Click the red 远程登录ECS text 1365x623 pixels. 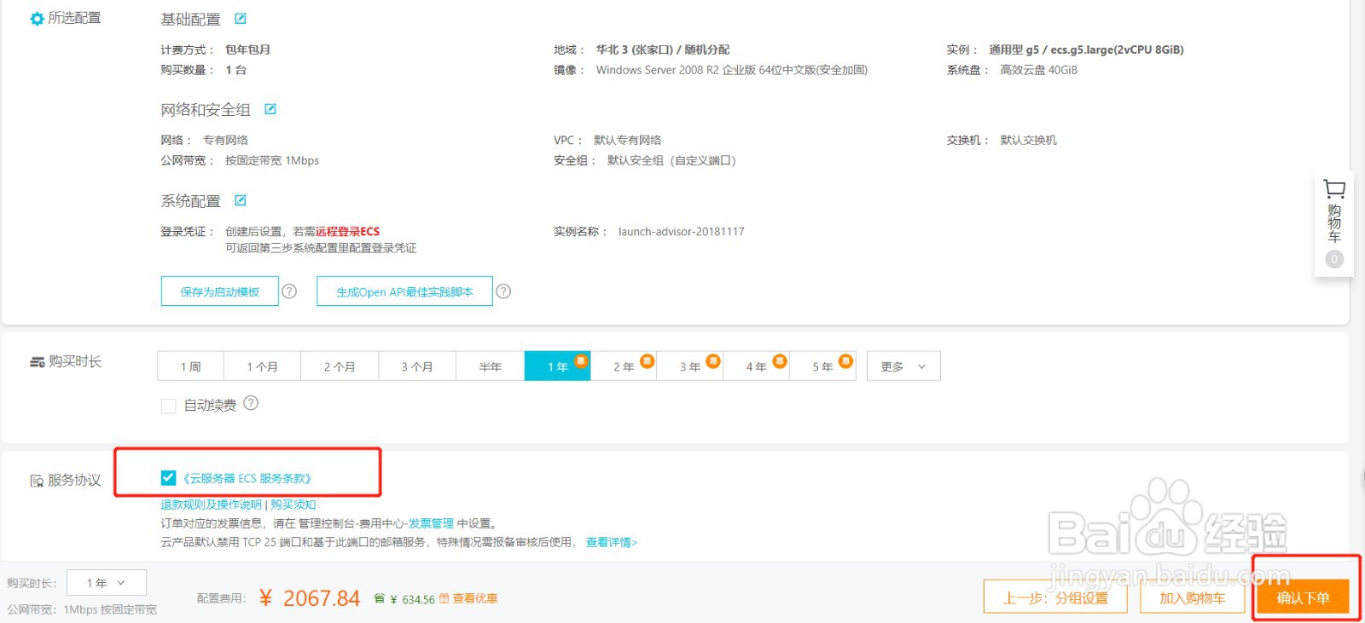coord(347,231)
